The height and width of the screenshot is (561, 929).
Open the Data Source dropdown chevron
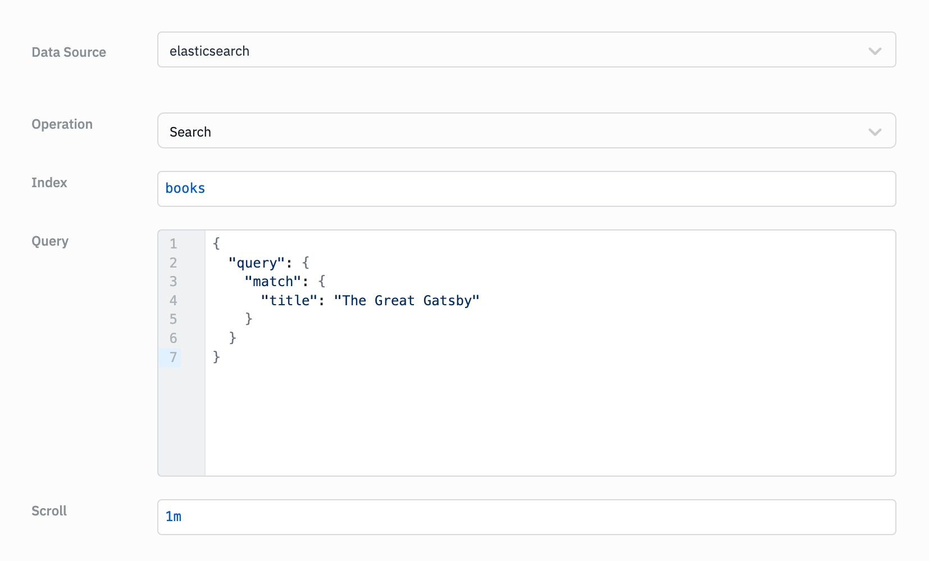tap(875, 51)
